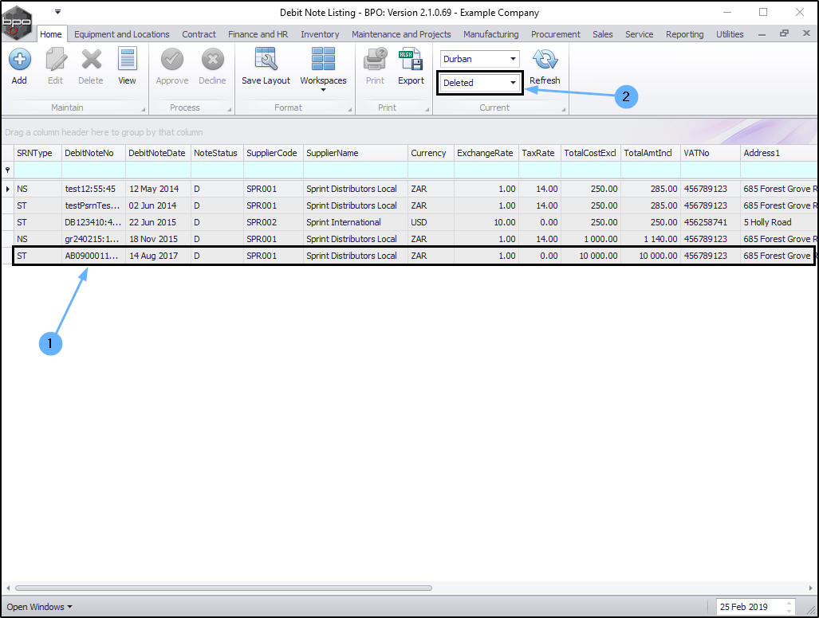The height and width of the screenshot is (618, 819).
Task: Sort by SRNType column header
Action: click(x=37, y=154)
